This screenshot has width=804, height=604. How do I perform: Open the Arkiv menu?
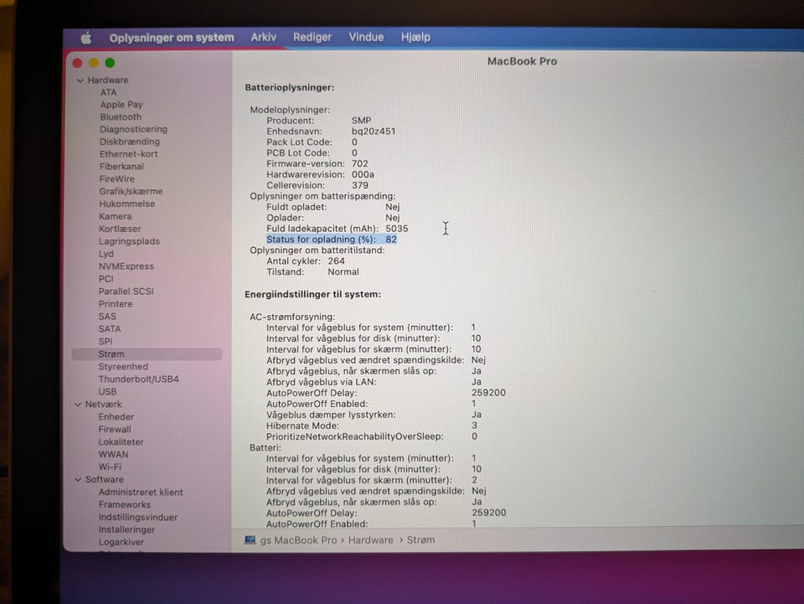[x=264, y=37]
